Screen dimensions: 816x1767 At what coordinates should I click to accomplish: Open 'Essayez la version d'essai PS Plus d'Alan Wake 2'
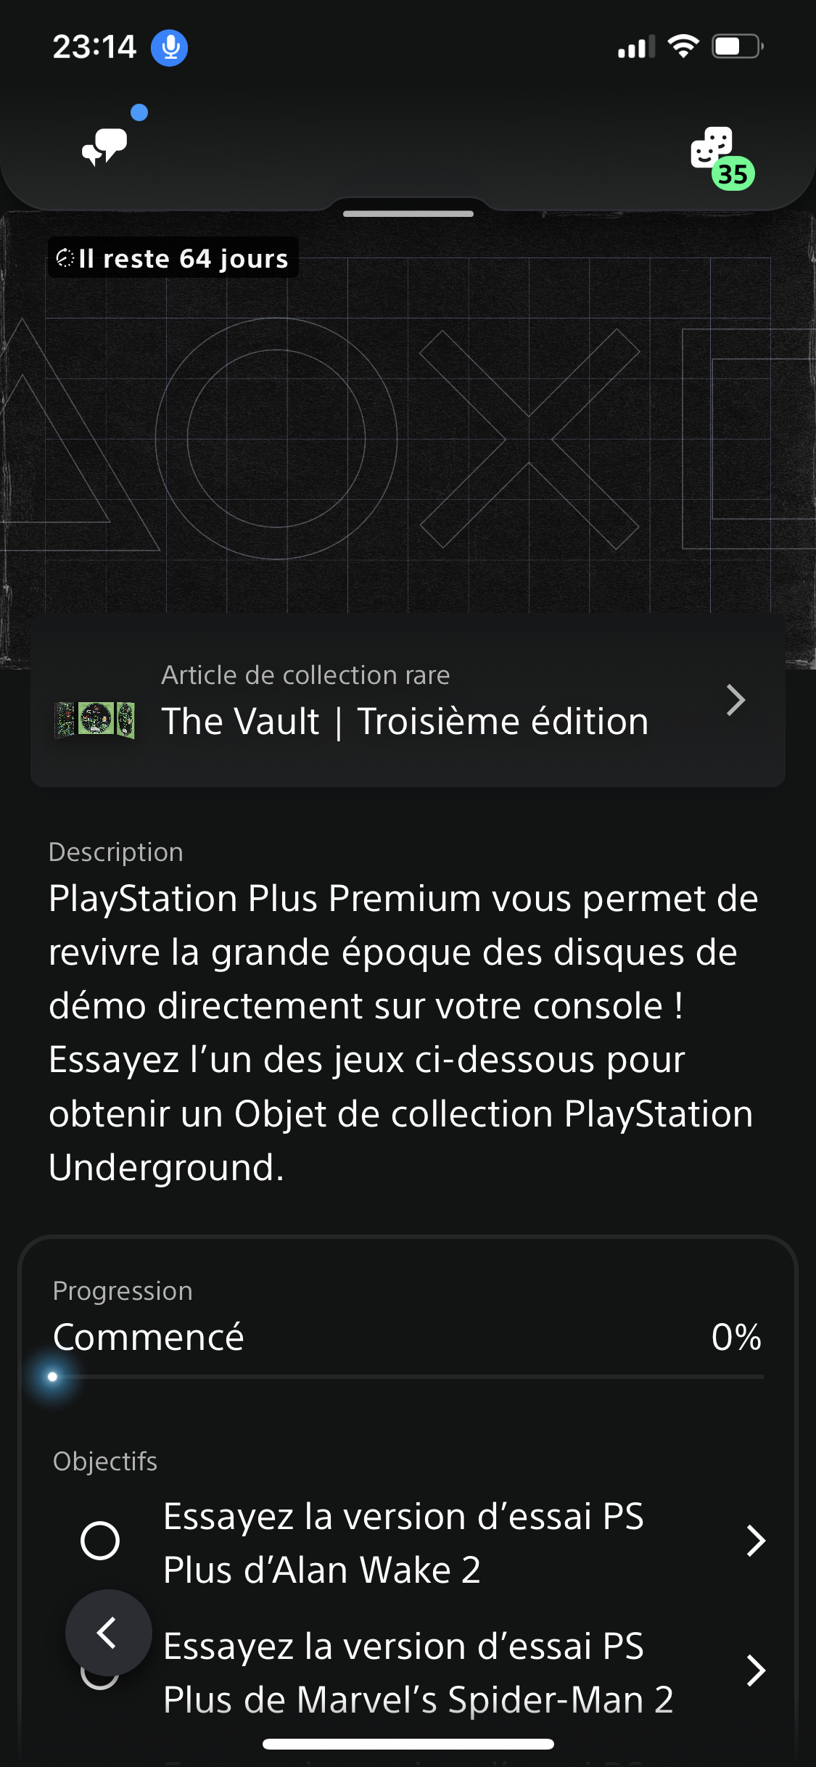pos(403,1543)
